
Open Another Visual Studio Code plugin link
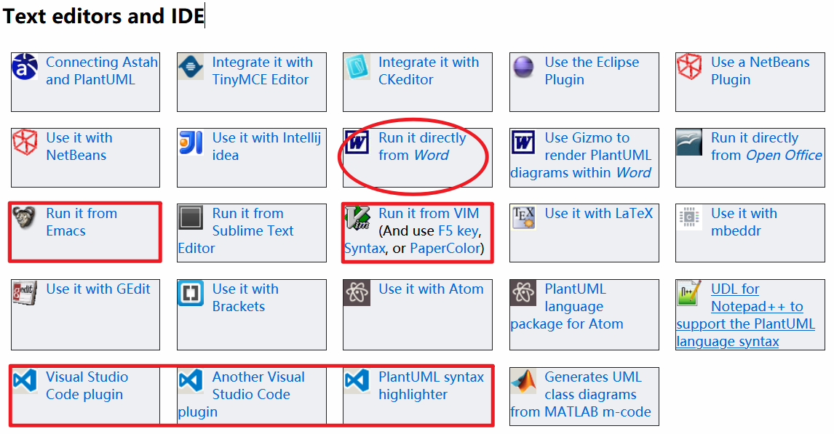point(242,394)
